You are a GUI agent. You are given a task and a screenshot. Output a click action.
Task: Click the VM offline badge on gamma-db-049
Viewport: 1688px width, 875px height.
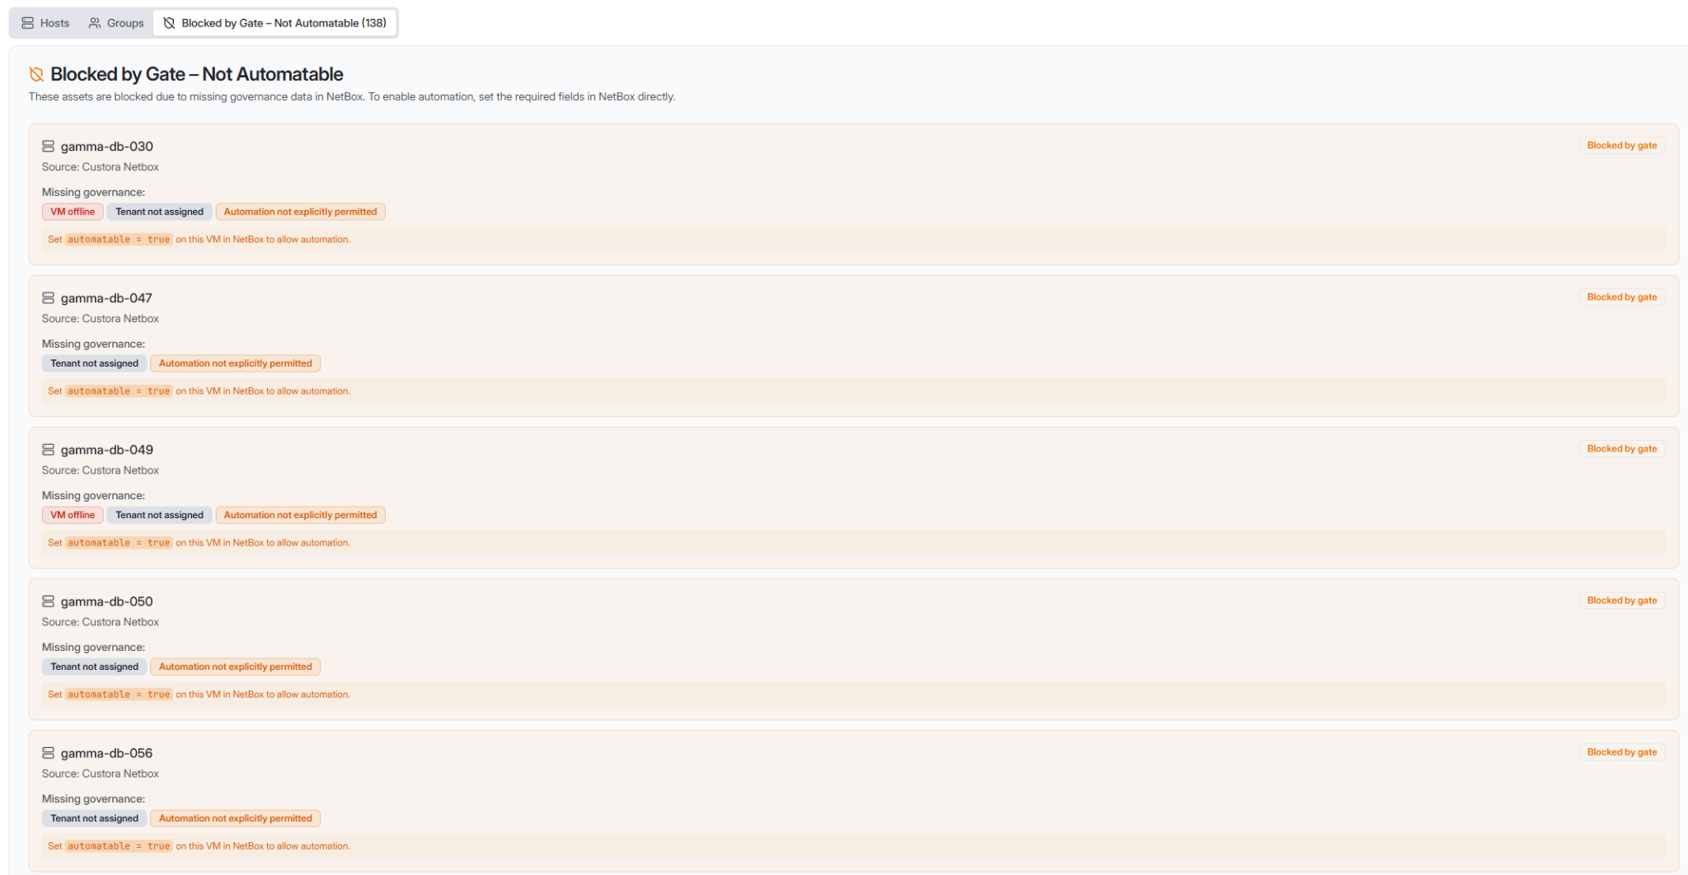(72, 514)
